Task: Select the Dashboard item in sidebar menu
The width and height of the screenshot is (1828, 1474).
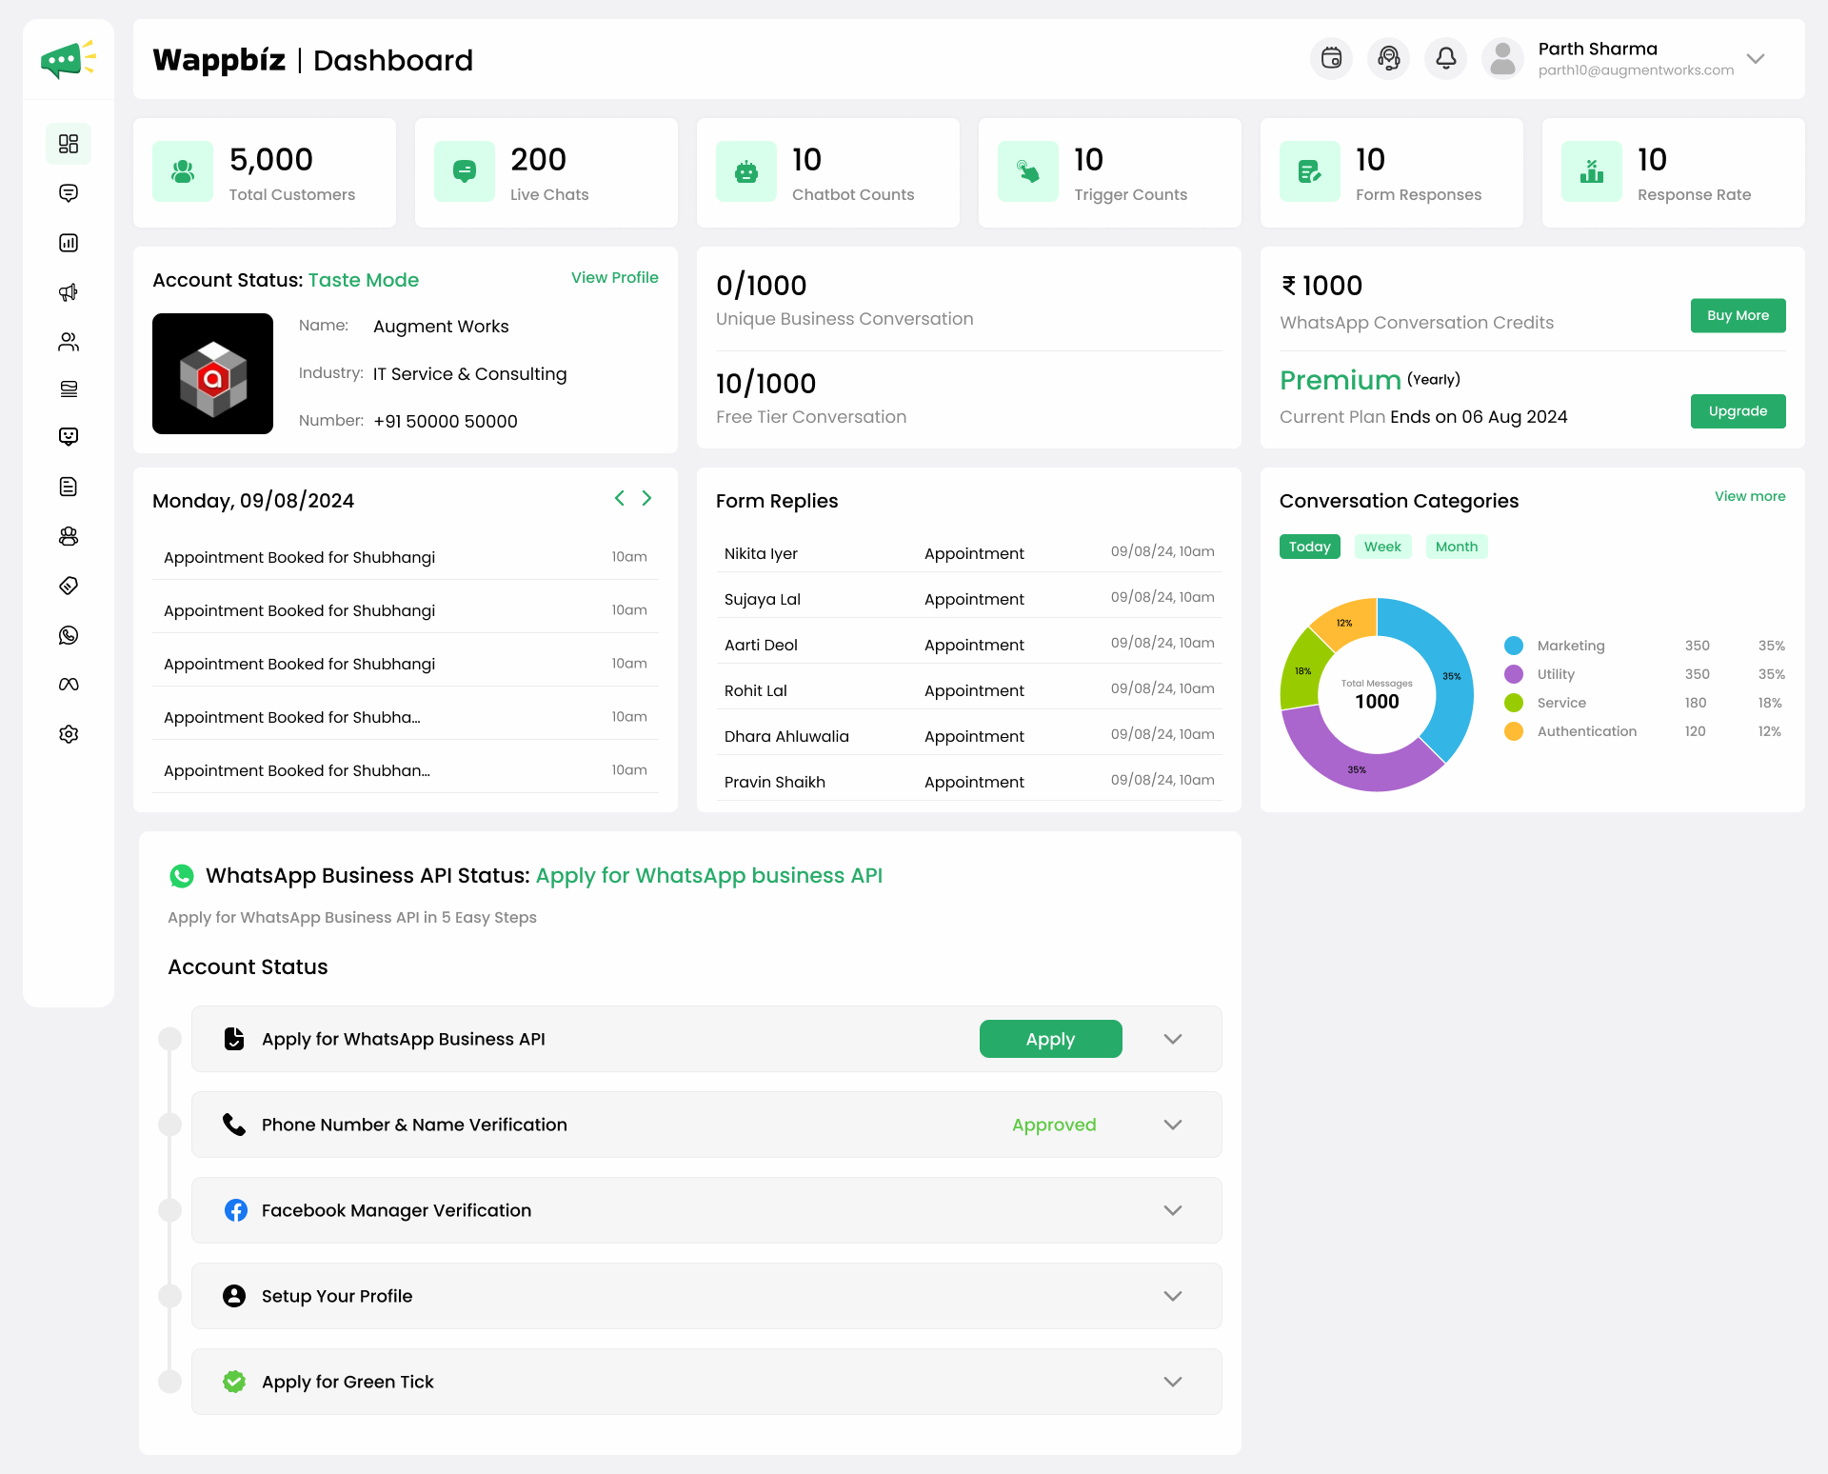Action: pyautogui.click(x=68, y=144)
